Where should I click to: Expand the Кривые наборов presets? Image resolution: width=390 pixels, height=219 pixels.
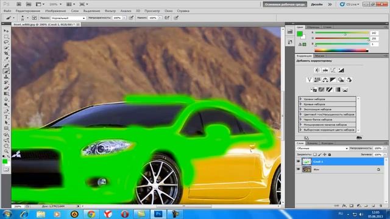pos(300,104)
